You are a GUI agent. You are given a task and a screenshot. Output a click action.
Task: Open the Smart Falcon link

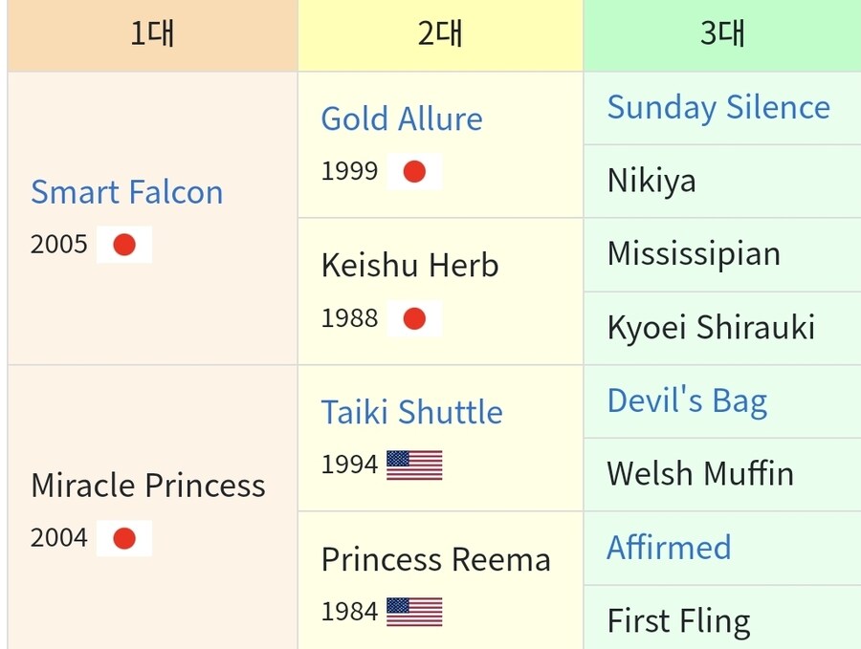[127, 192]
